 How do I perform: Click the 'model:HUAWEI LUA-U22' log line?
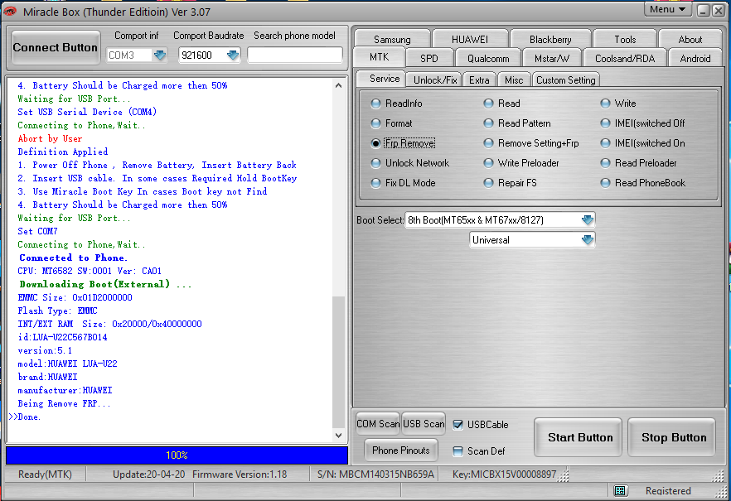pyautogui.click(x=67, y=364)
